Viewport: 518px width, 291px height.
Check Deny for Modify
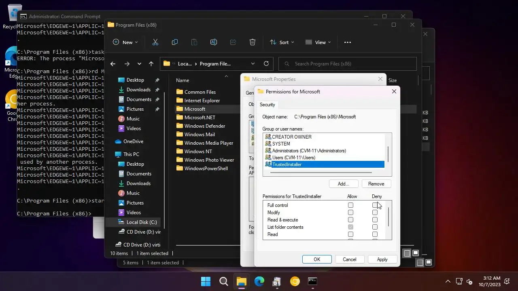375,213
